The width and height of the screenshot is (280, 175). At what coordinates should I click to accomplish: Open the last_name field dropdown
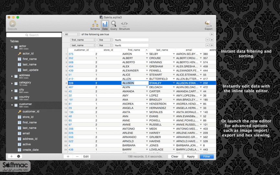pyautogui.click(x=83, y=45)
